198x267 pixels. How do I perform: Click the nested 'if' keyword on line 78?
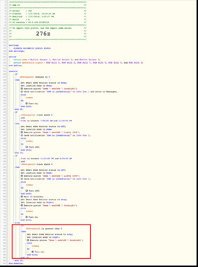[22, 226]
